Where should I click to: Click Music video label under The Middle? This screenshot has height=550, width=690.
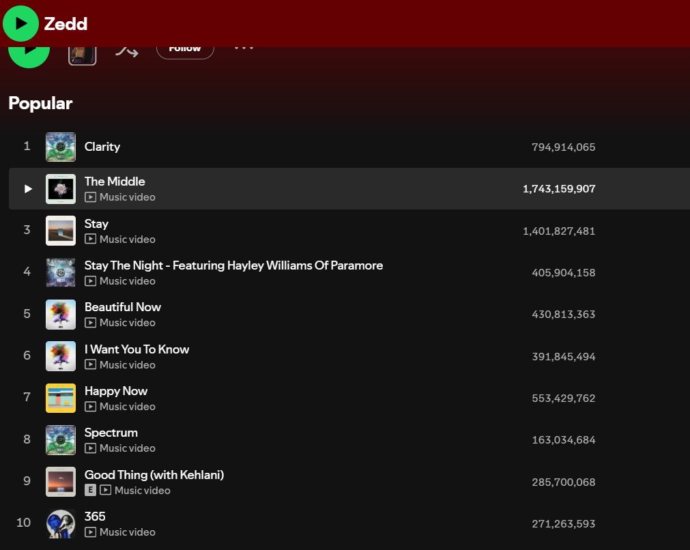click(127, 197)
